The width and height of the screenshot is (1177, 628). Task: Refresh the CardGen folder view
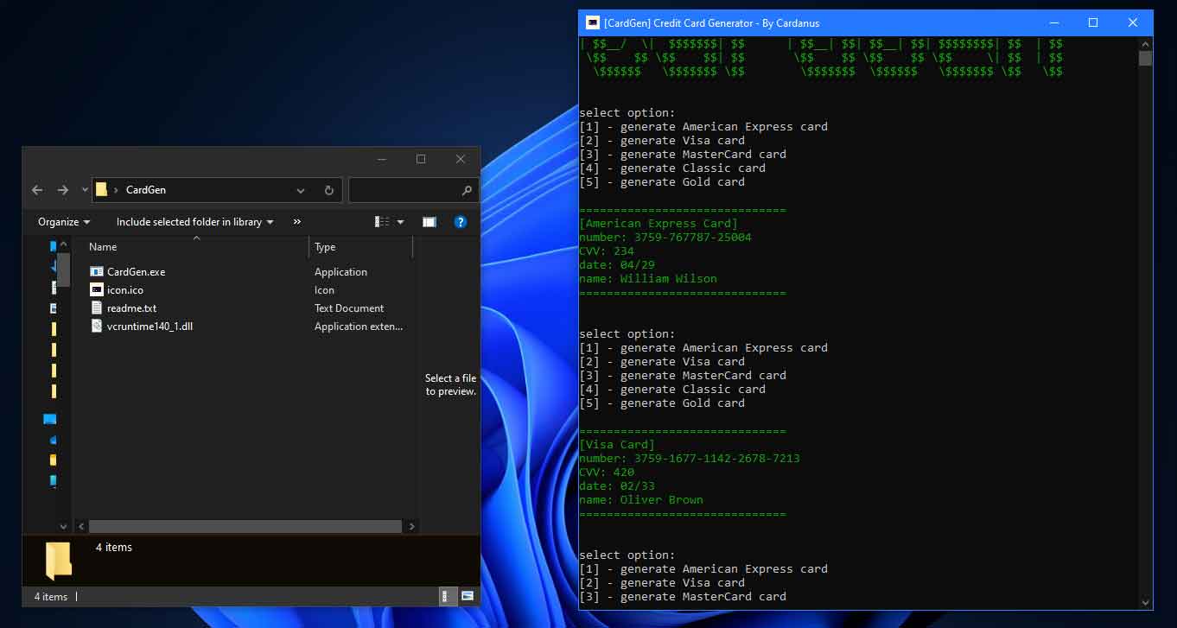point(328,190)
